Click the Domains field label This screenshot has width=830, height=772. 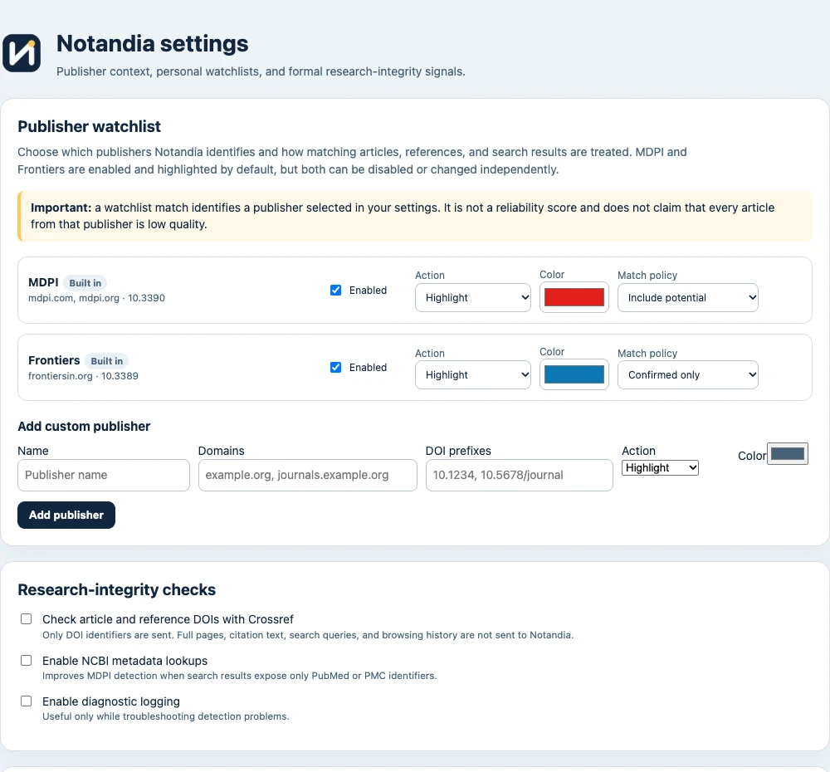click(x=222, y=451)
